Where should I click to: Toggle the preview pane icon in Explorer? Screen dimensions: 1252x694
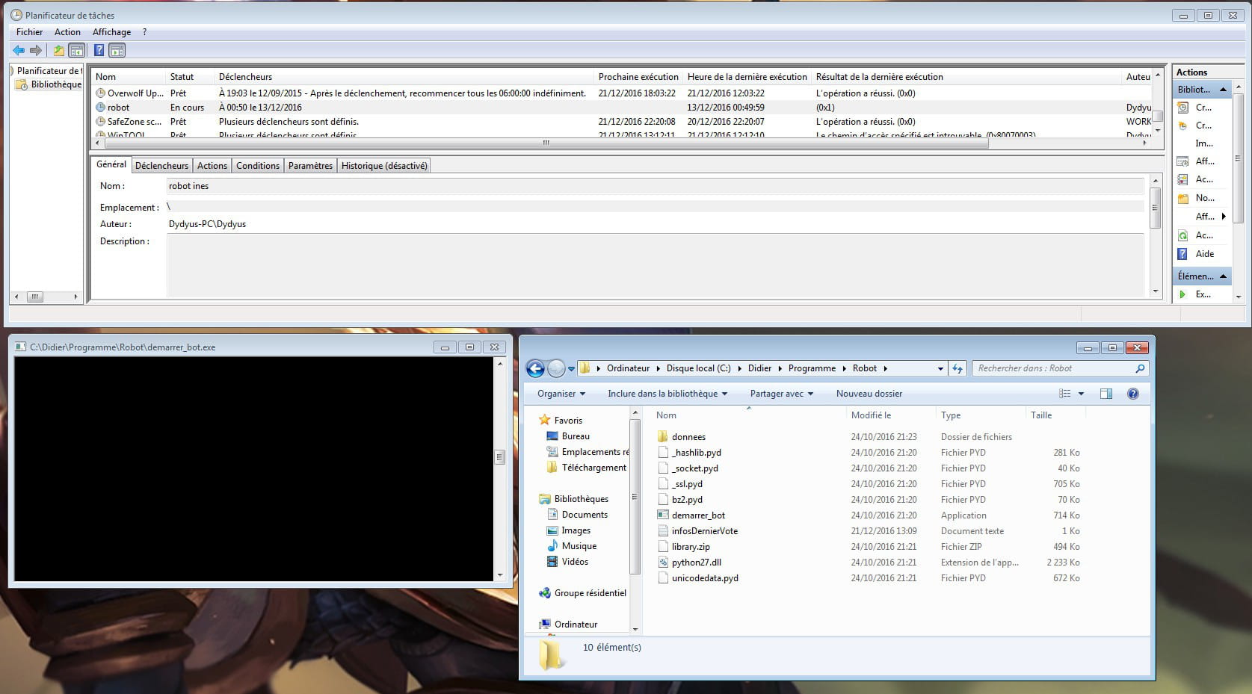[1106, 394]
